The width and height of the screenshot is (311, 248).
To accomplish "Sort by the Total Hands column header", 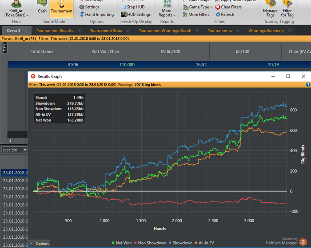I will coord(42,51).
